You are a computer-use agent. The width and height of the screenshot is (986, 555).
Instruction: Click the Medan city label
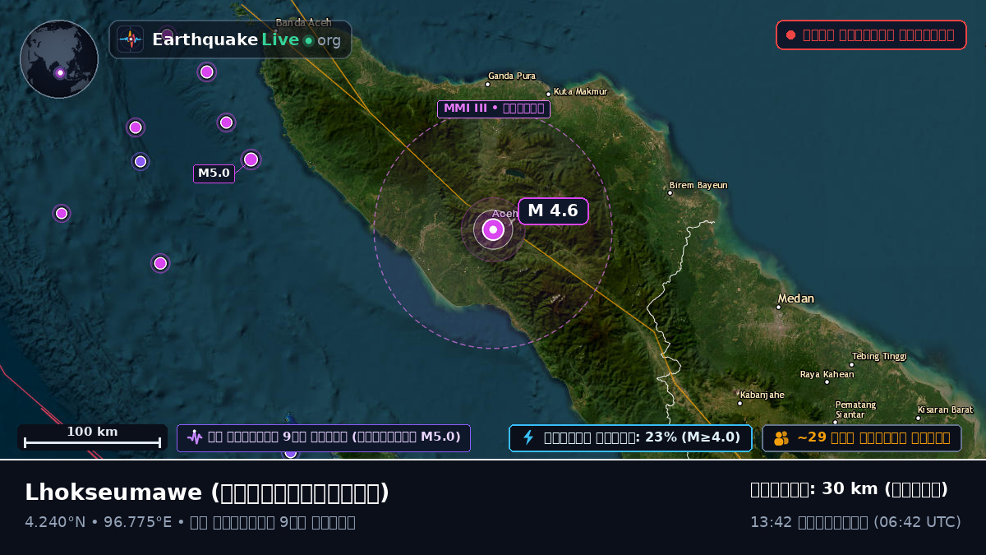[795, 298]
